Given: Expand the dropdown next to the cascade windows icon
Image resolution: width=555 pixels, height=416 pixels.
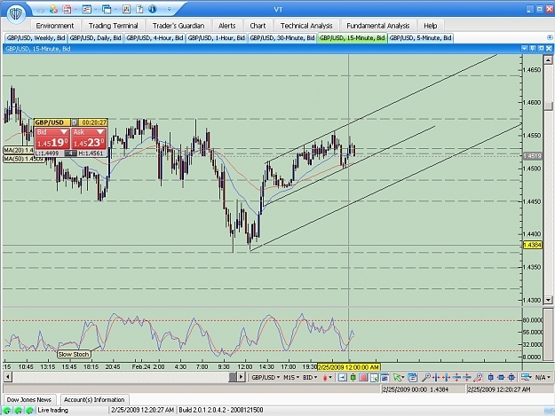Looking at the screenshot, I should [115, 10].
